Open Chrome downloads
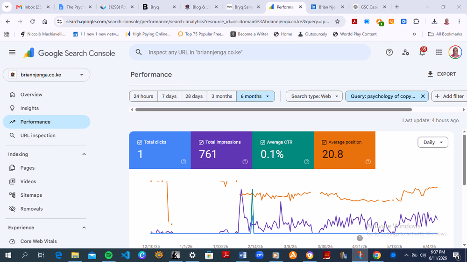467x262 pixels. [434, 21]
